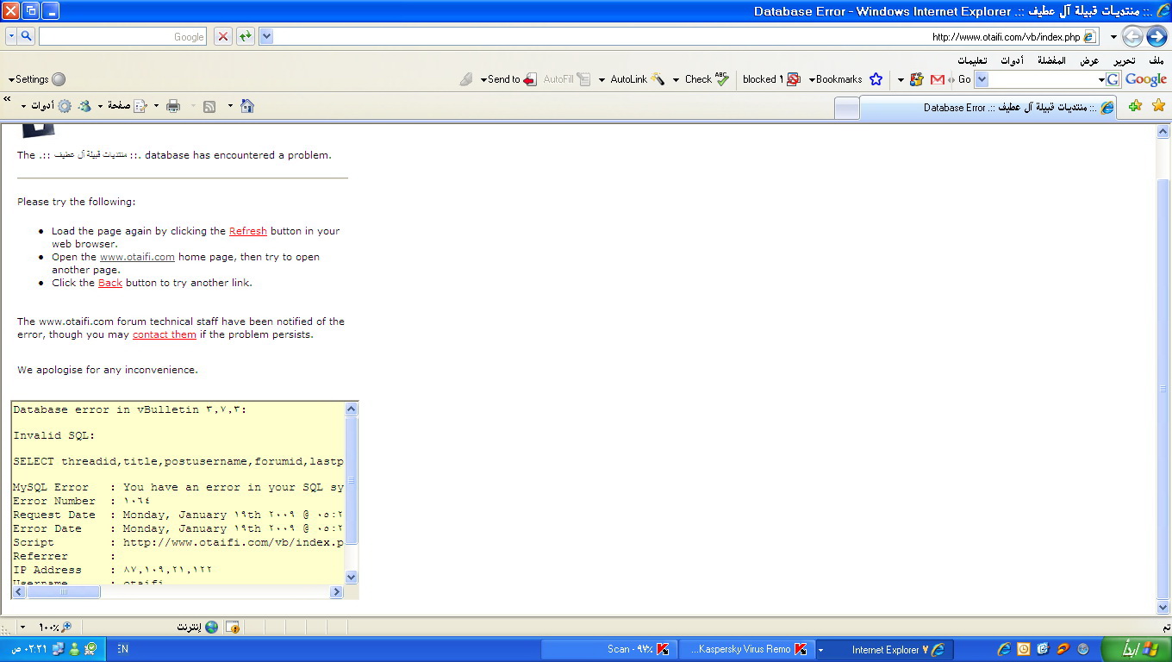Open Gmail from the Google Toolbar
The width and height of the screenshot is (1172, 662).
tap(938, 79)
